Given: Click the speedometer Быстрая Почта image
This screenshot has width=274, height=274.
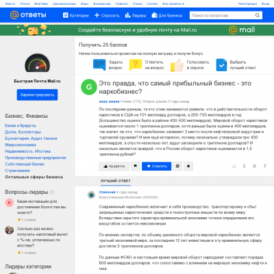Looking at the screenshot, I should click(x=37, y=63).
